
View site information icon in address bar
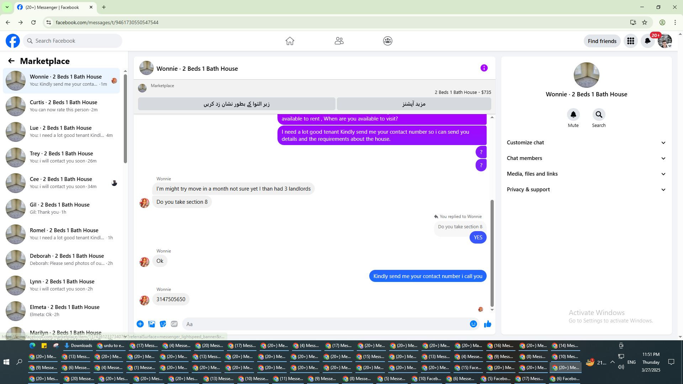pos(49,22)
